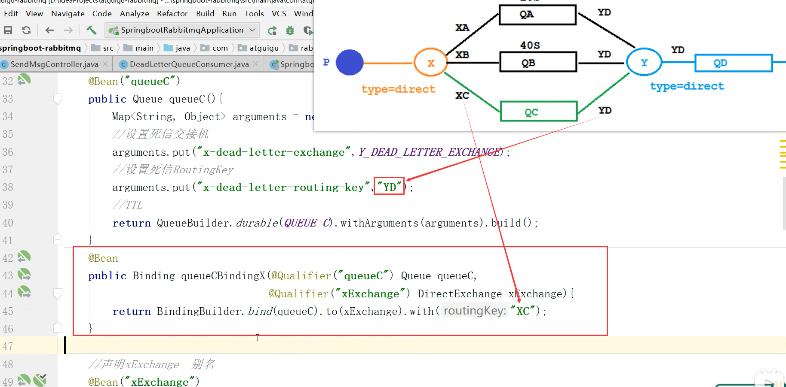Collapse the fold marker at line 41
This screenshot has width=786, height=387.
(x=58, y=239)
